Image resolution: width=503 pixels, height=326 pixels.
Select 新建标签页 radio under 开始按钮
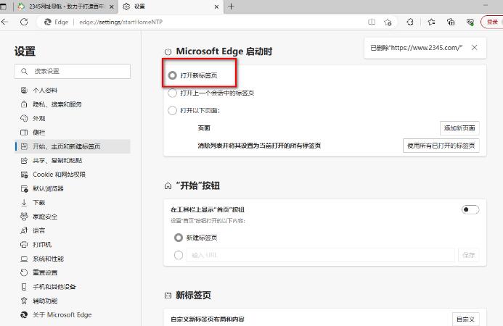pyautogui.click(x=179, y=238)
